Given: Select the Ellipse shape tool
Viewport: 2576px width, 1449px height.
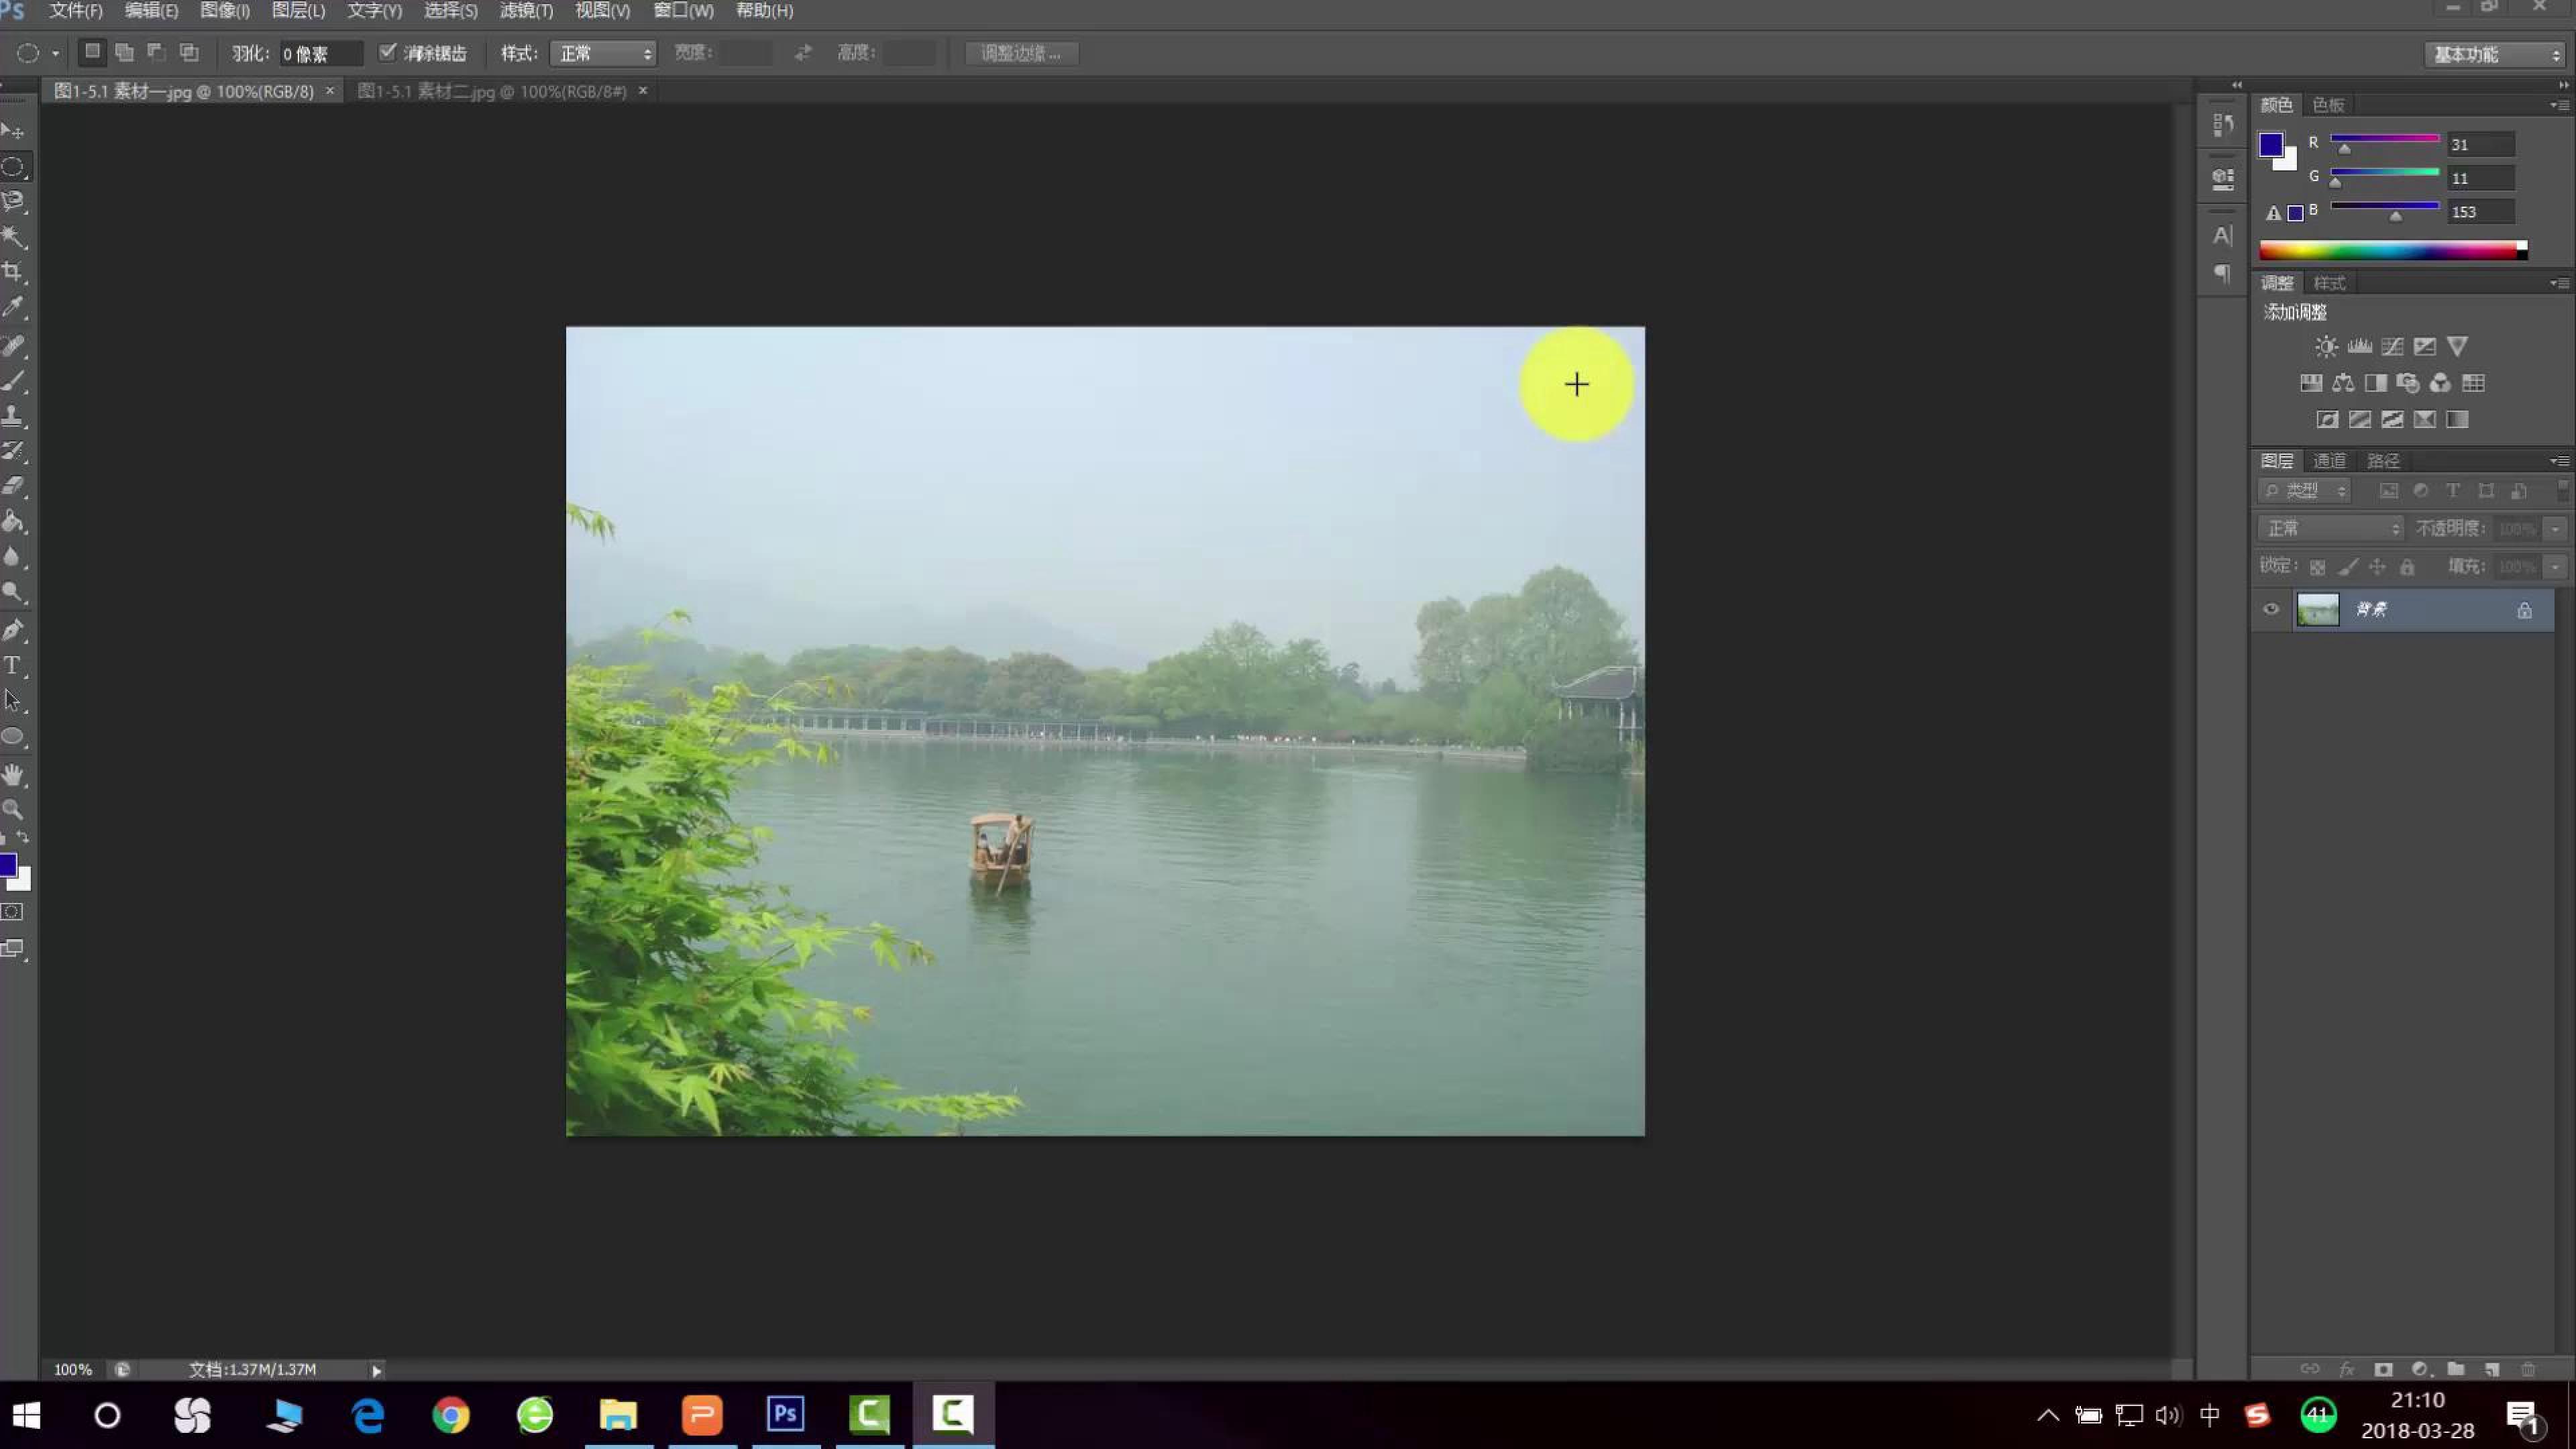Looking at the screenshot, I should click(x=13, y=737).
